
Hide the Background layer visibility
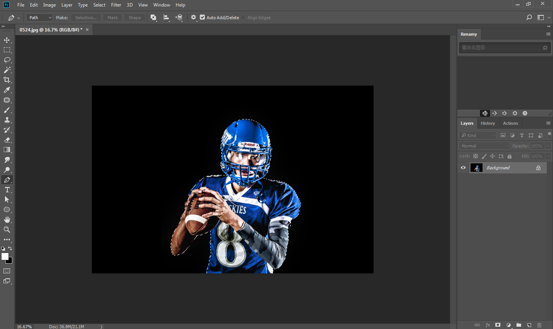[x=463, y=168]
